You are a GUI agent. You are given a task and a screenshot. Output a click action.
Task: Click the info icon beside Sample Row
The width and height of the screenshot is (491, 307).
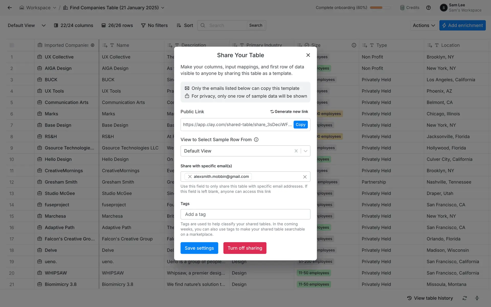[256, 139]
